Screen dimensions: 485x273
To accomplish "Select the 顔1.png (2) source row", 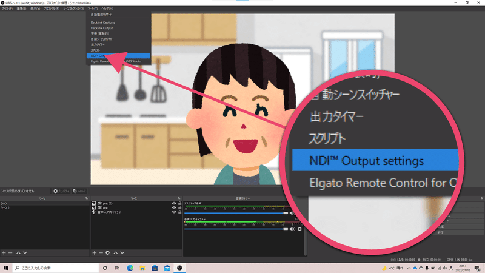I will [x=136, y=203].
